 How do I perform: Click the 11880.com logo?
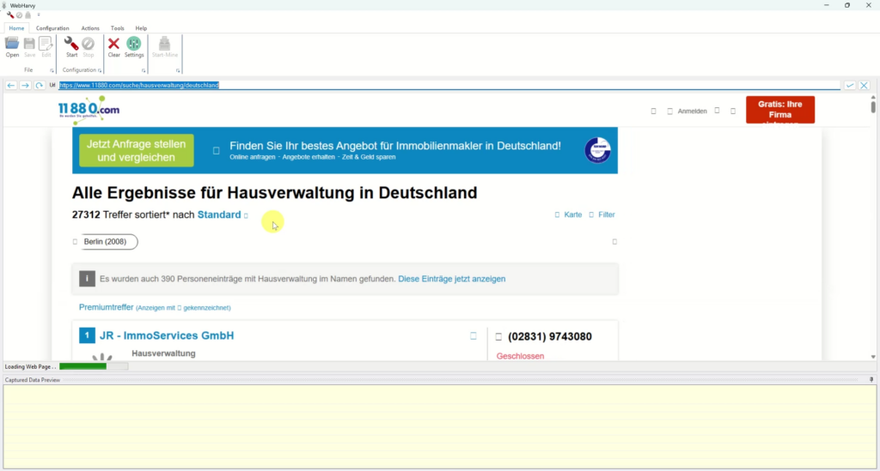[89, 109]
